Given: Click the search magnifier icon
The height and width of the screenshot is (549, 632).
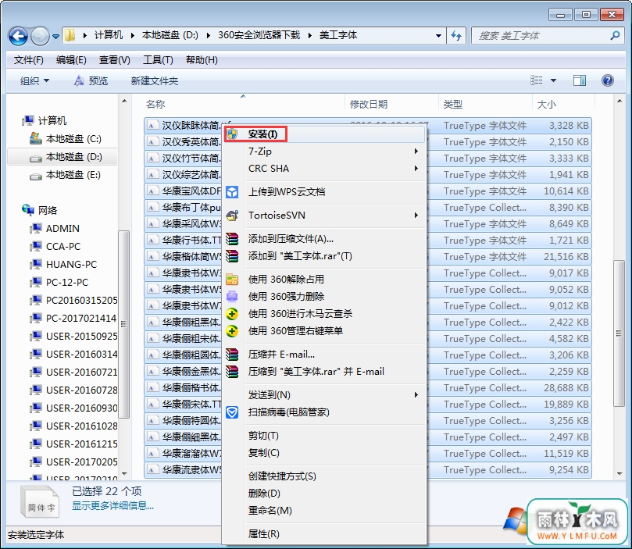Looking at the screenshot, I should coord(615,35).
